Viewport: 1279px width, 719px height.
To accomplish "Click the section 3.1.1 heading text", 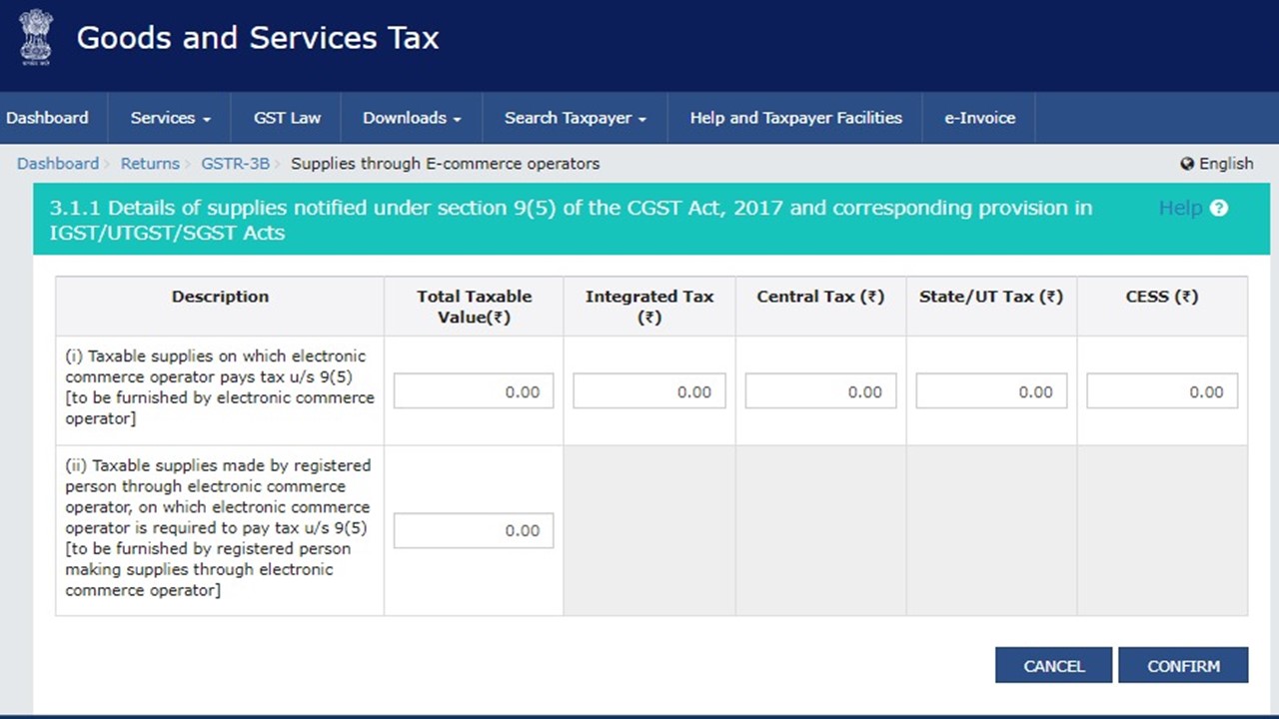I will pos(571,220).
